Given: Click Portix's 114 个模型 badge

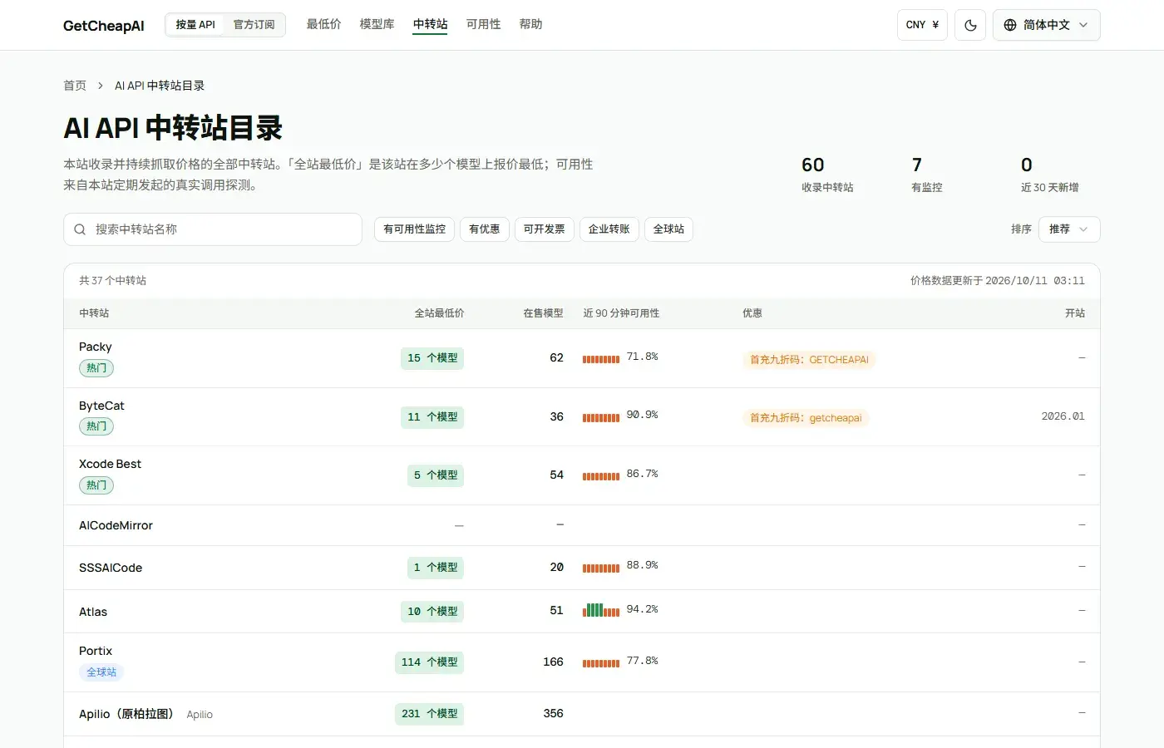Looking at the screenshot, I should click(429, 662).
